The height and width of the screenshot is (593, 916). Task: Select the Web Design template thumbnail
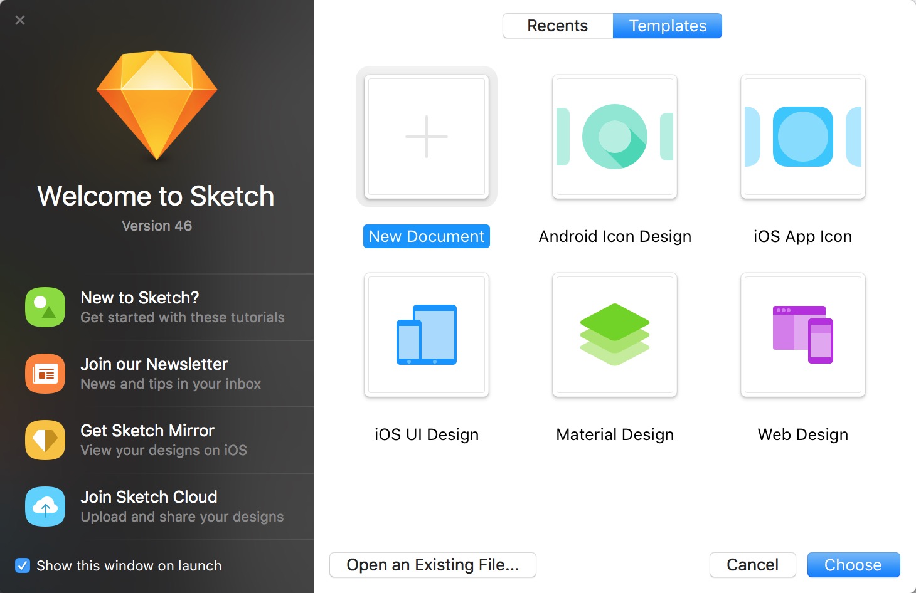[x=803, y=335]
